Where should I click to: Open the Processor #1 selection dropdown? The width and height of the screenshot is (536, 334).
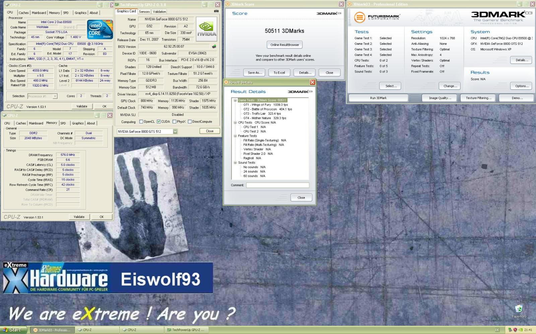[55, 96]
